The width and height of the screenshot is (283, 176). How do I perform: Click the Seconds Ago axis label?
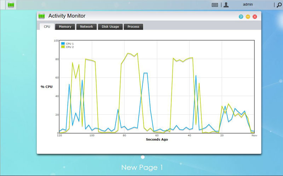[157, 139]
